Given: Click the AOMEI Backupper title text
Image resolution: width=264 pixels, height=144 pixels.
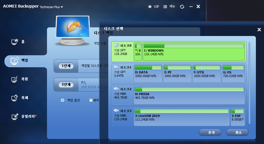Looking at the screenshot, I should click(21, 6).
